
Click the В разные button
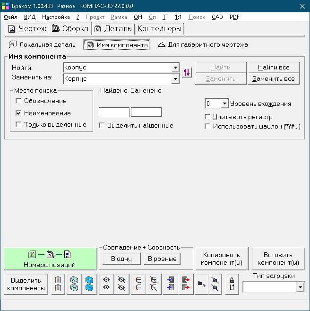click(162, 259)
